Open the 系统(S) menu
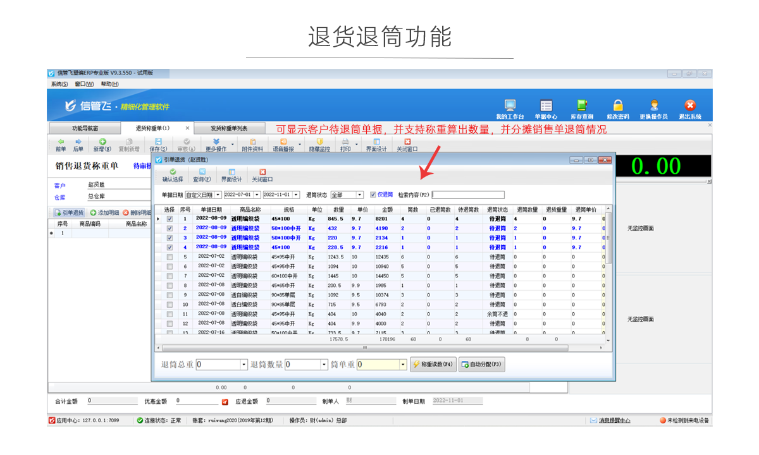 pyautogui.click(x=59, y=84)
